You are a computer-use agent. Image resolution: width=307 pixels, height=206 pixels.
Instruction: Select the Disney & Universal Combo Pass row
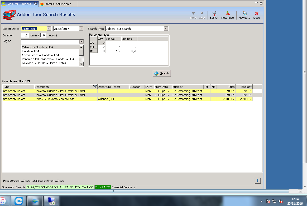point(54,99)
